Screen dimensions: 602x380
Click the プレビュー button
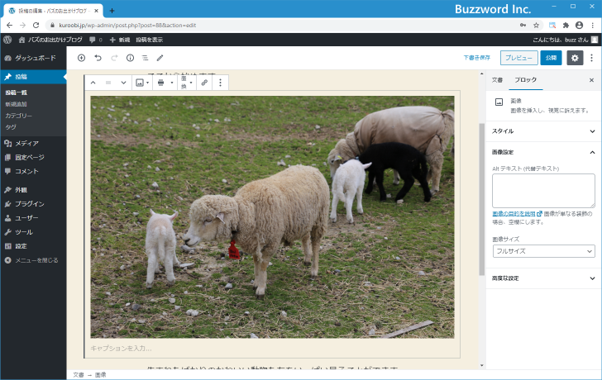[518, 58]
